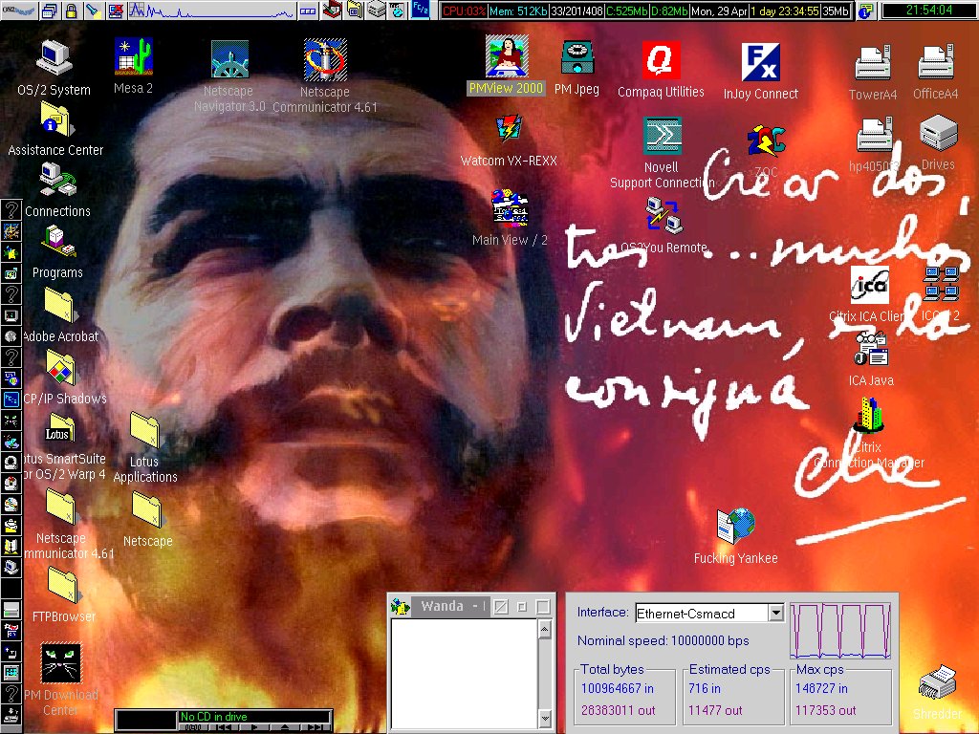979x734 pixels.
Task: Click next track on the CD player
Action: (315, 727)
